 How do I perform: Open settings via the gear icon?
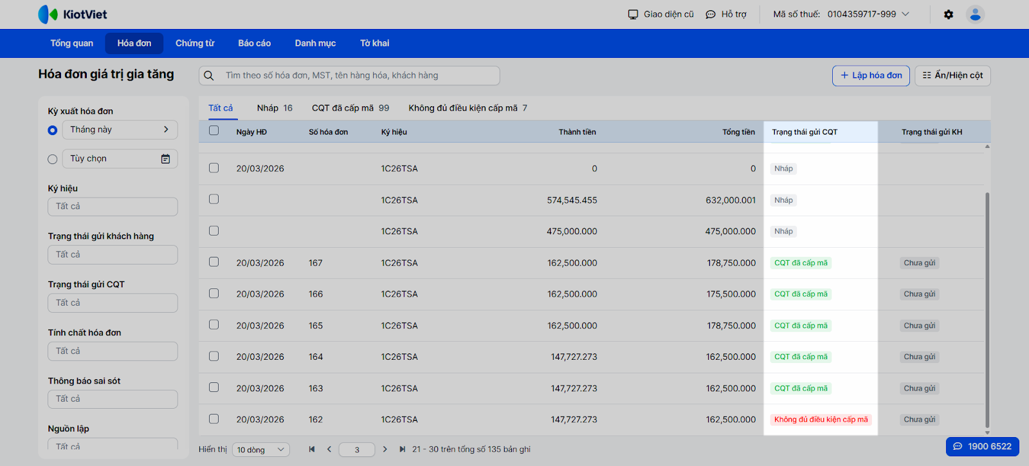point(949,14)
